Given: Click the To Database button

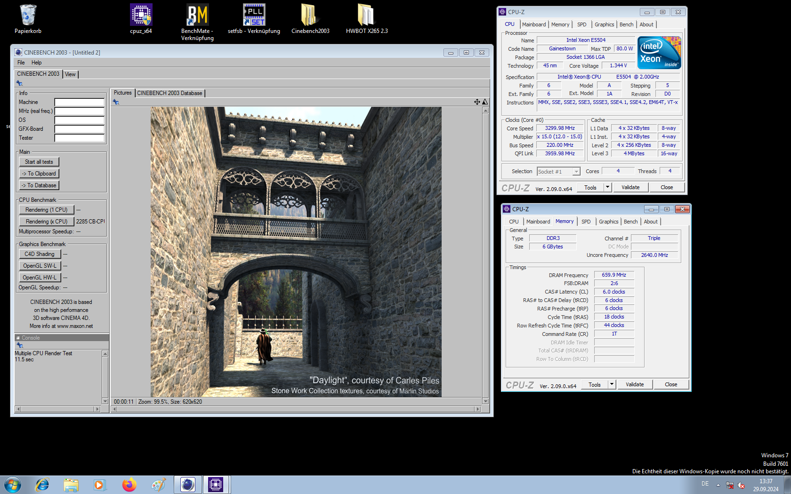Looking at the screenshot, I should tap(39, 185).
